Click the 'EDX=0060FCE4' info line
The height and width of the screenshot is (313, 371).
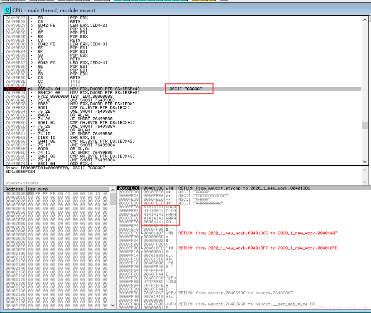coord(20,172)
